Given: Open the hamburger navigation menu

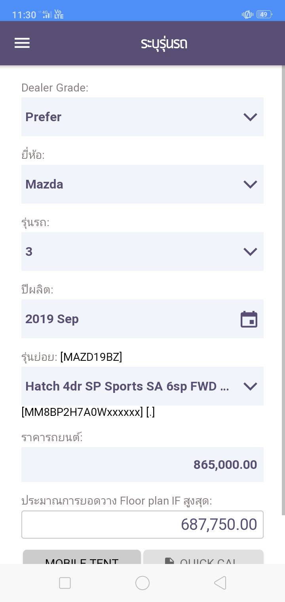Looking at the screenshot, I should 22,43.
